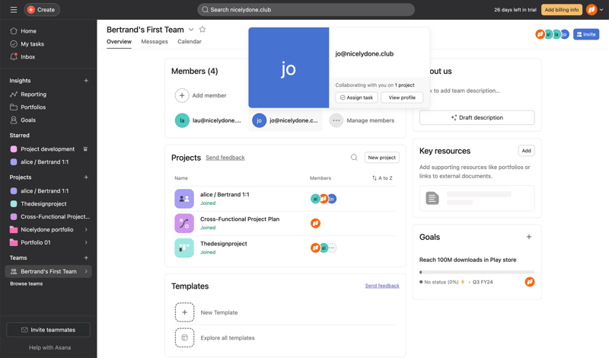This screenshot has width=609, height=358.
Task: Click the goal progress bar
Action: point(477,272)
